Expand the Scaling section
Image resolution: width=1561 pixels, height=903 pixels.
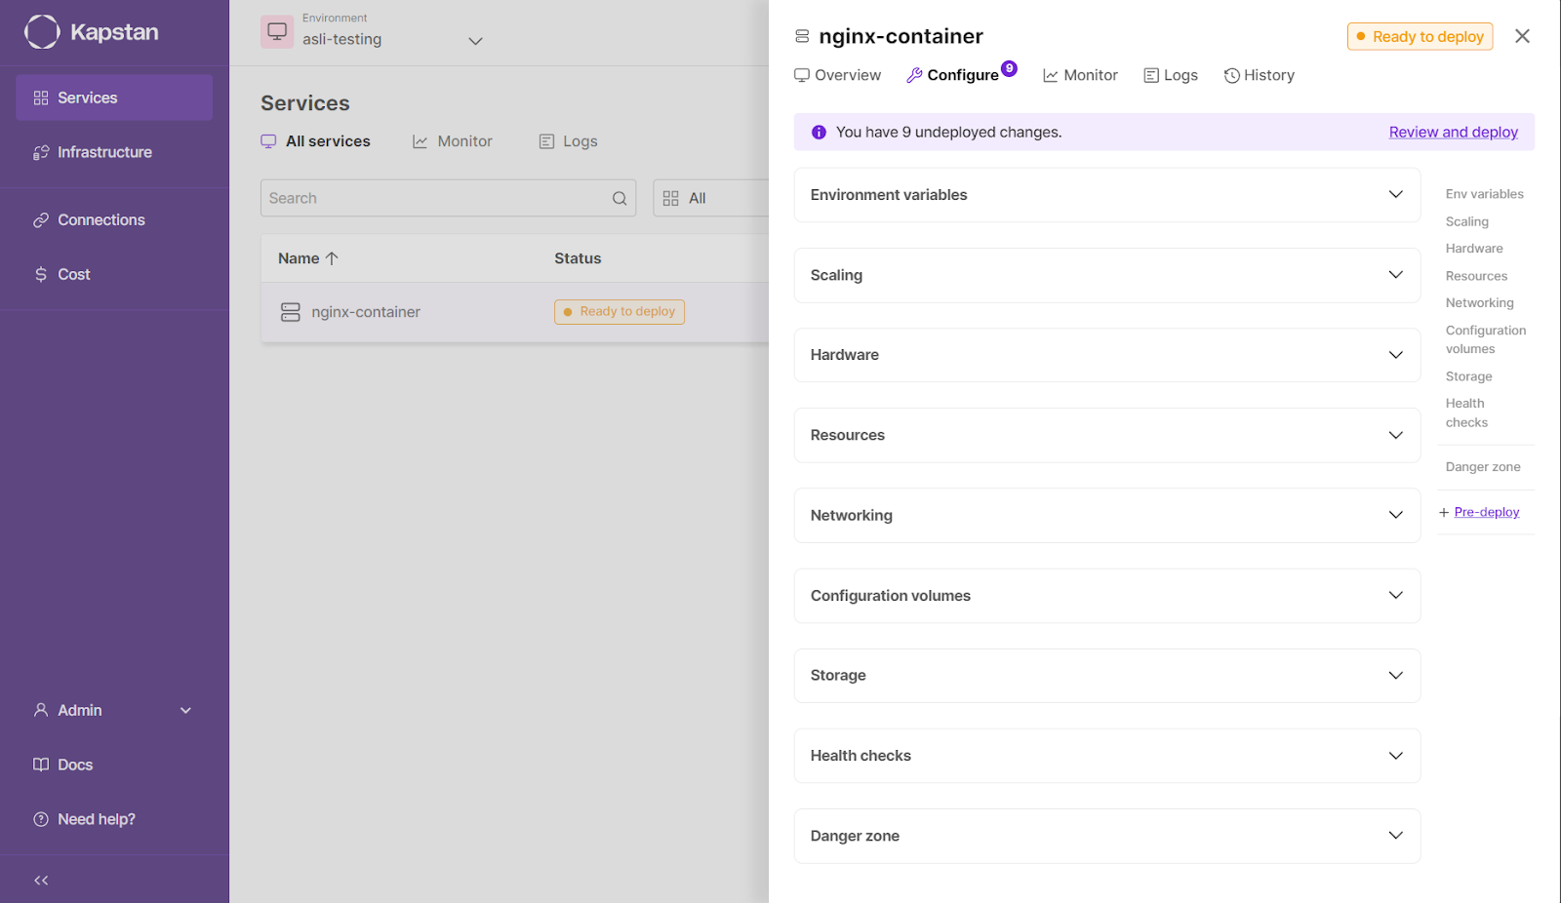coord(1107,275)
